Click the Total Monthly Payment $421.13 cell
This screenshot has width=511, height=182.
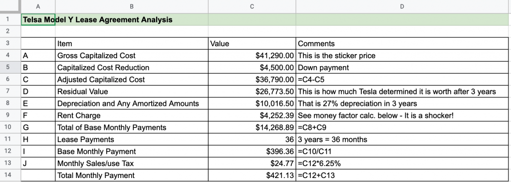(x=252, y=176)
